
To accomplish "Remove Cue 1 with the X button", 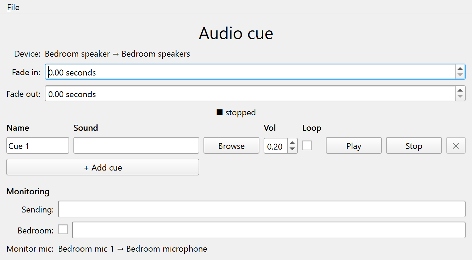I will (x=456, y=146).
